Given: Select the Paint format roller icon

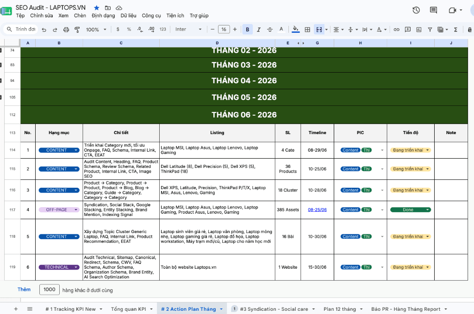Looking at the screenshot, I should click(x=77, y=30).
